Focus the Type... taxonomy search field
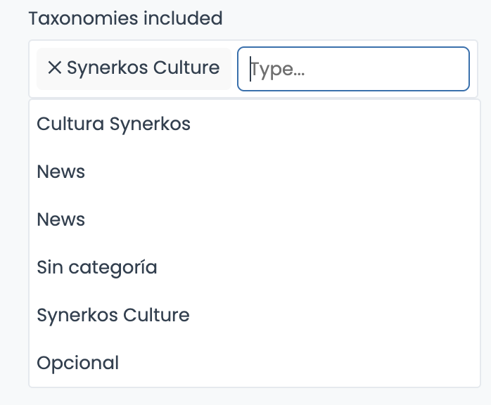 [x=353, y=69]
